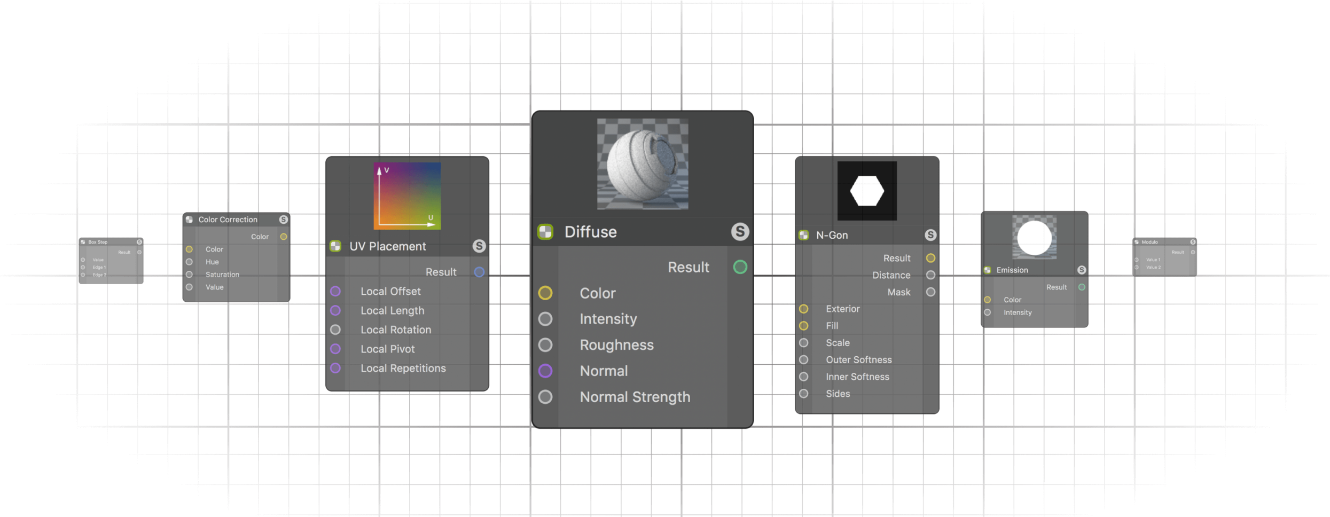Click the UV Placement Result output port
The image size is (1330, 517).
point(479,272)
